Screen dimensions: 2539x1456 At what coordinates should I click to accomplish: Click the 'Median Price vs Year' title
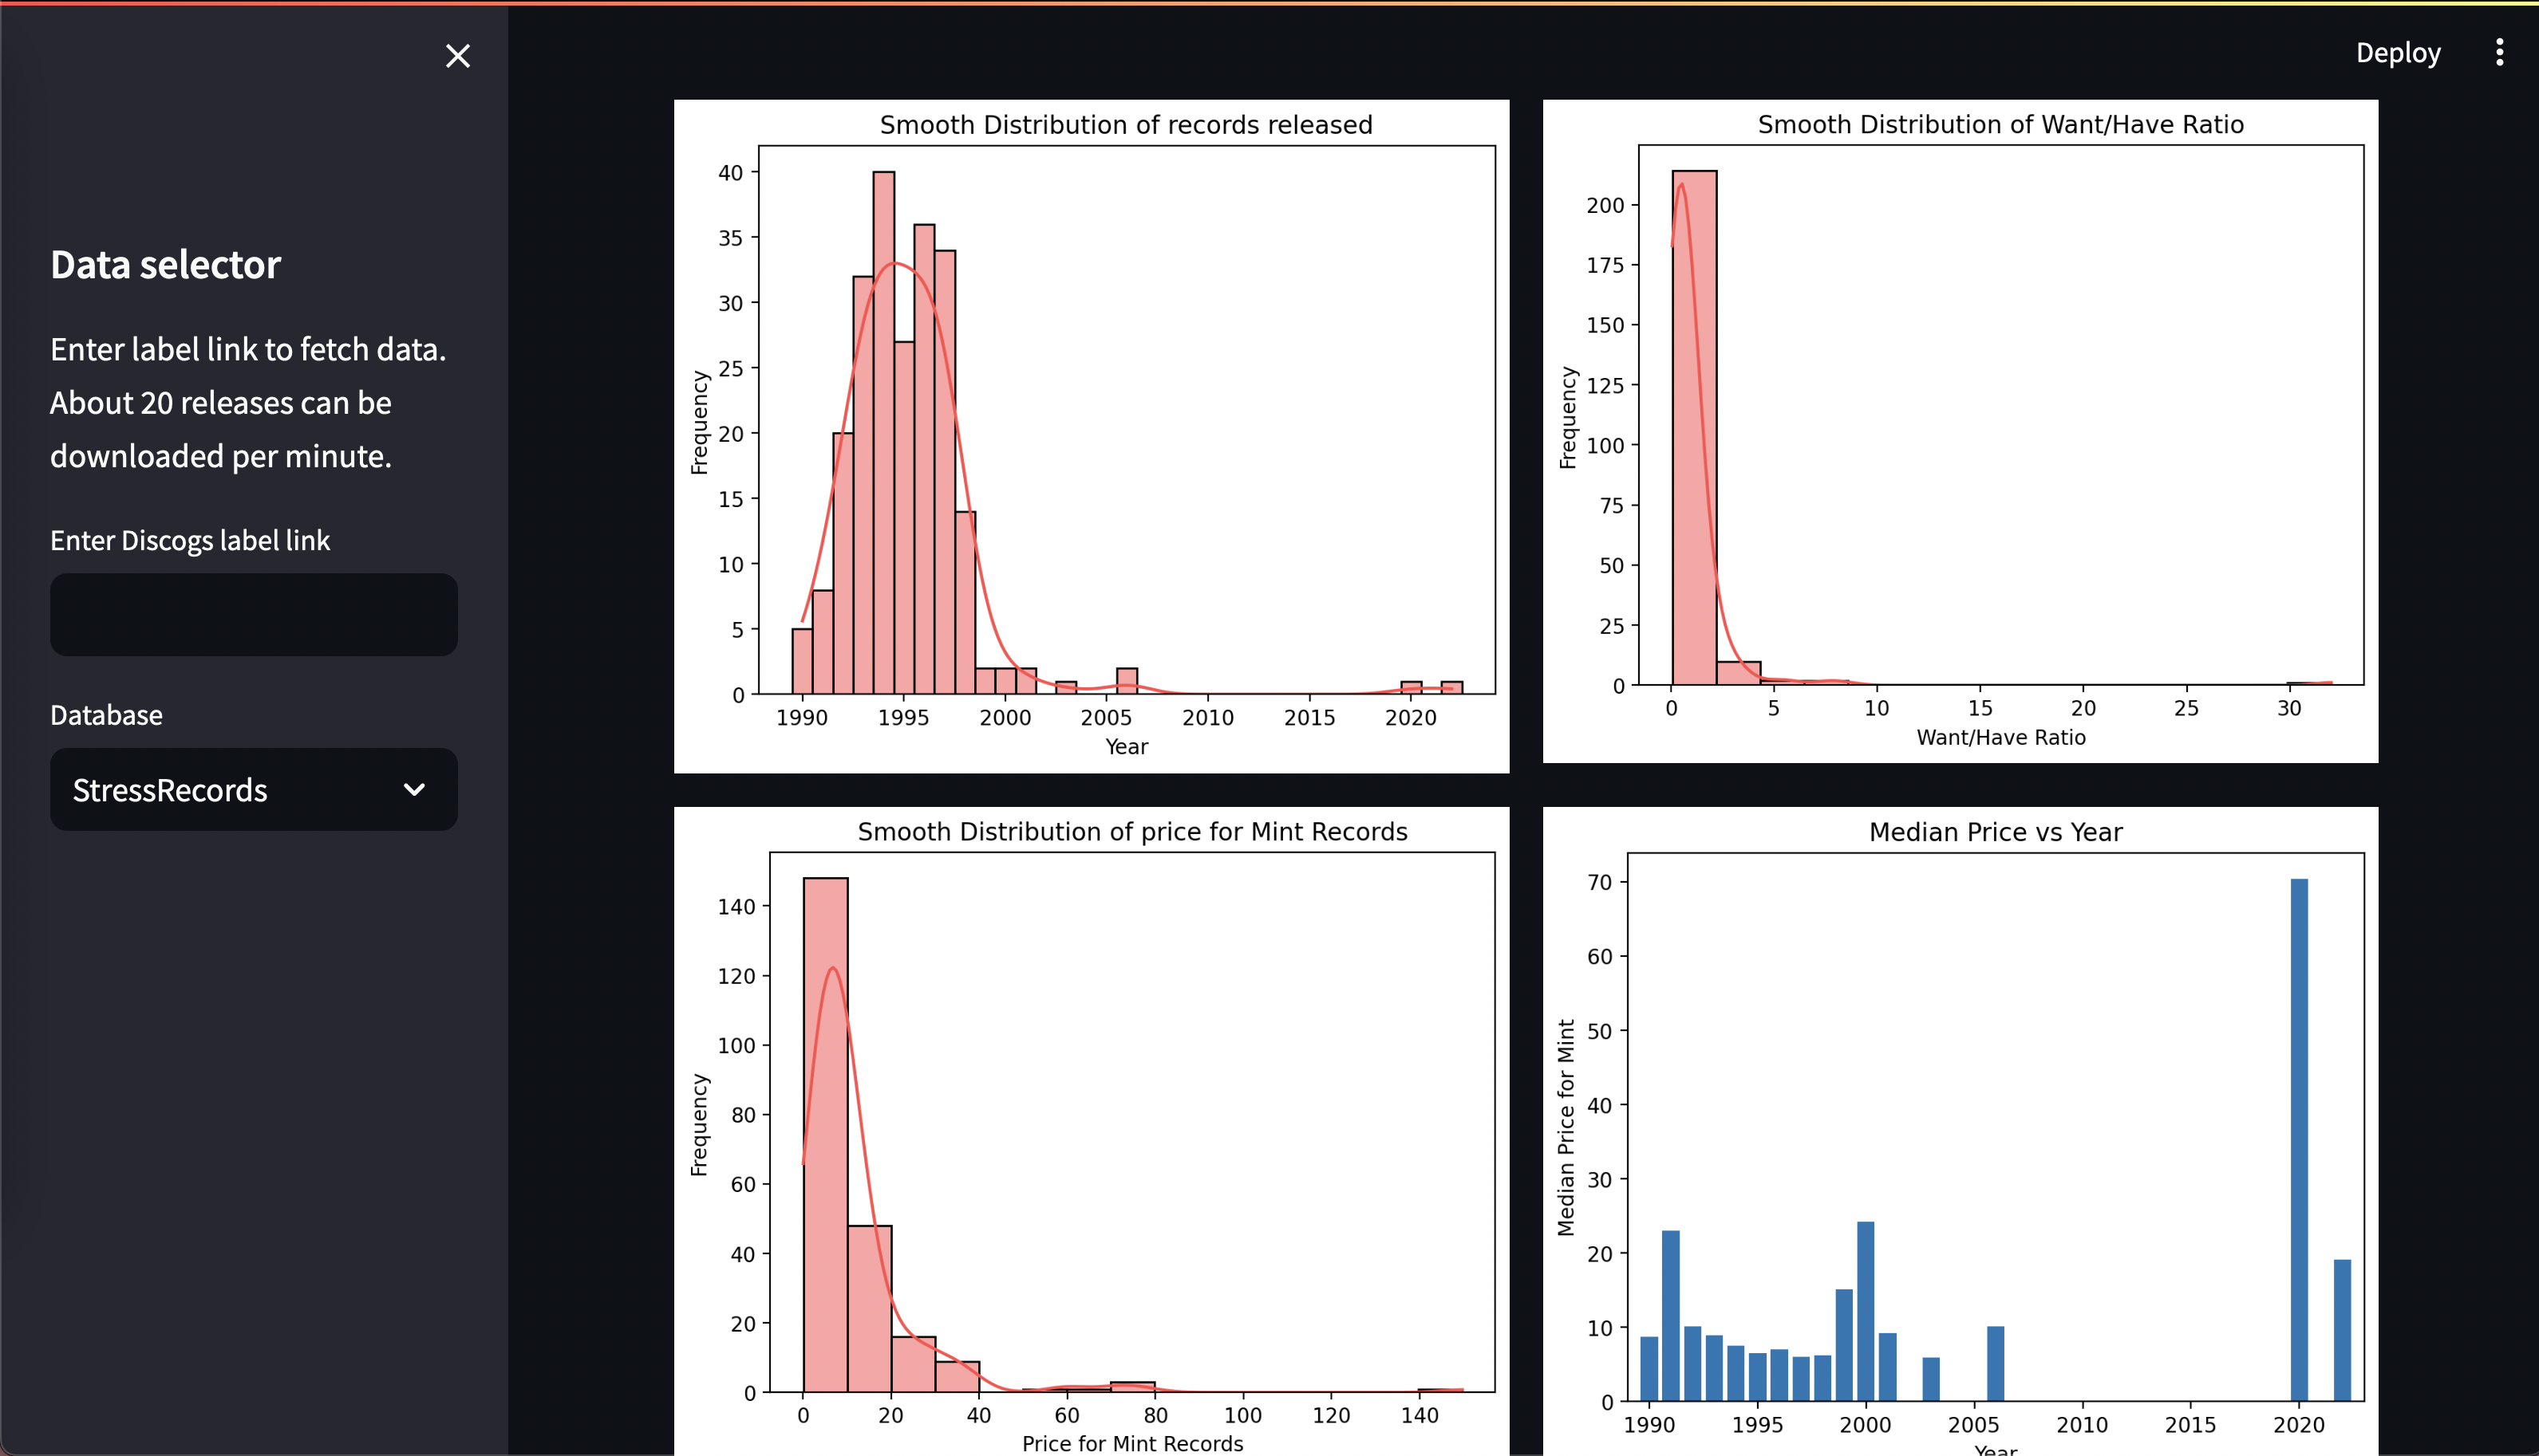click(1995, 832)
